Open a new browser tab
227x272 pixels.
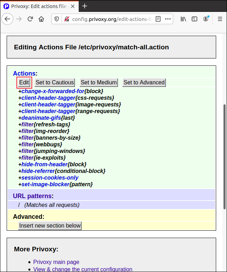pos(85,6)
